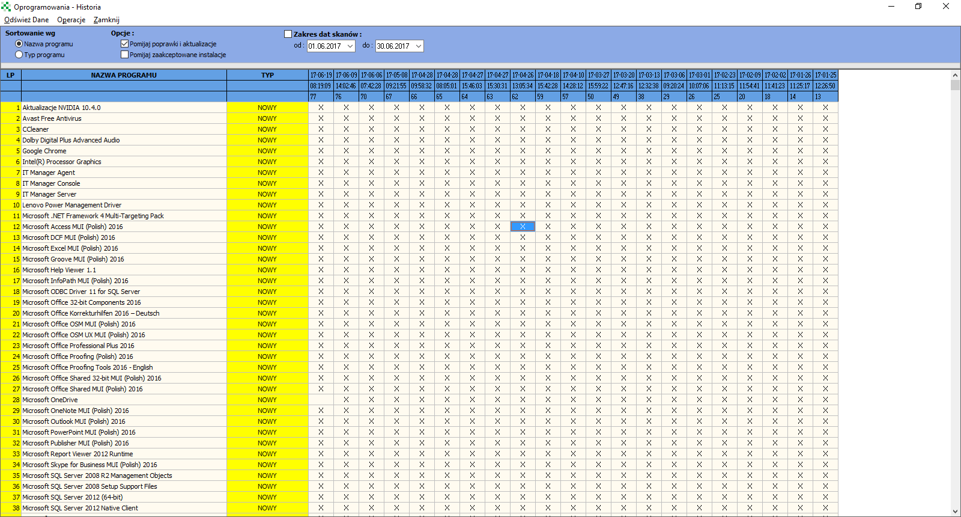This screenshot has width=961, height=517.
Task: Select "Google Chrome" program name
Action: (x=44, y=151)
